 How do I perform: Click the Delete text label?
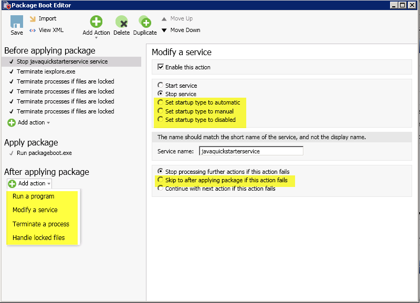[122, 33]
